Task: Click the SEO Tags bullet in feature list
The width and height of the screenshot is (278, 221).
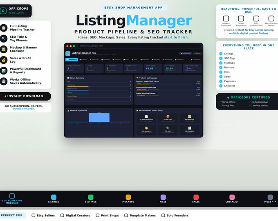Action: pyautogui.click(x=221, y=58)
